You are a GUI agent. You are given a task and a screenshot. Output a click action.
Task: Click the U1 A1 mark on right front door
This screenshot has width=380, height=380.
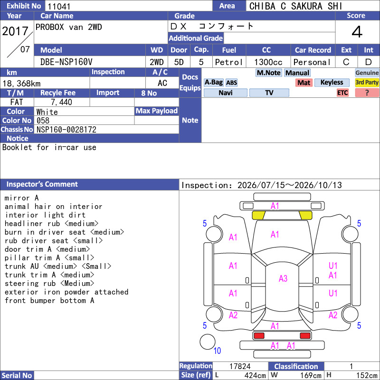pyautogui.click(x=333, y=270)
